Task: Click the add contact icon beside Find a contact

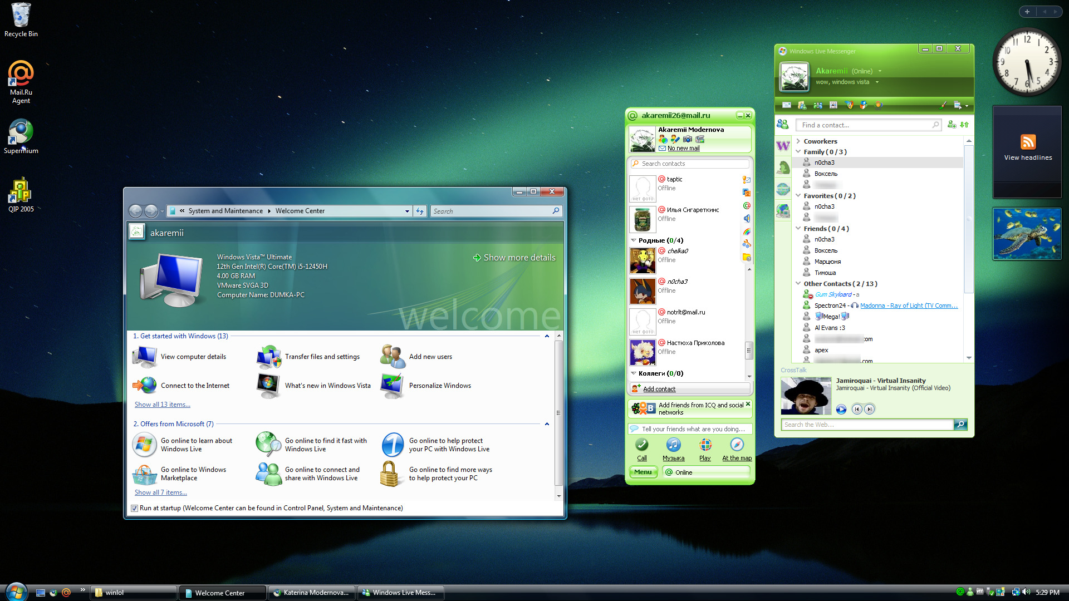Action: point(952,125)
